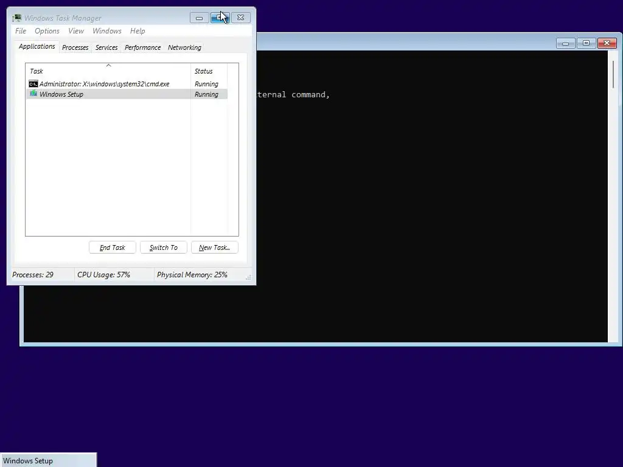623x467 pixels.
Task: Click Running status for Windows Setup
Action: 206,94
